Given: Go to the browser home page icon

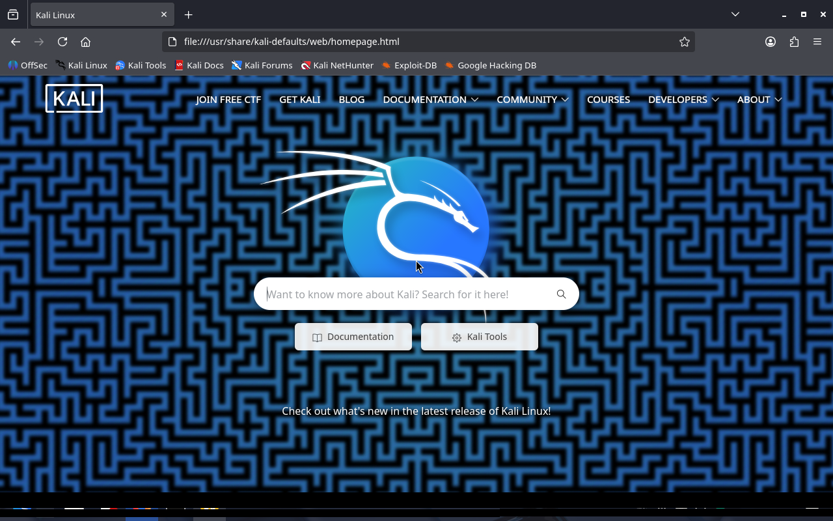Looking at the screenshot, I should click(x=85, y=42).
